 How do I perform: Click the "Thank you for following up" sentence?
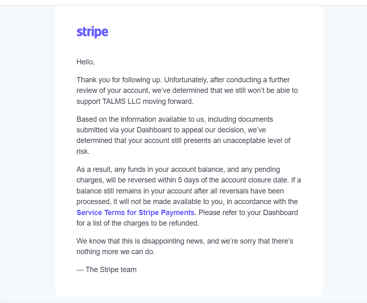pos(119,80)
